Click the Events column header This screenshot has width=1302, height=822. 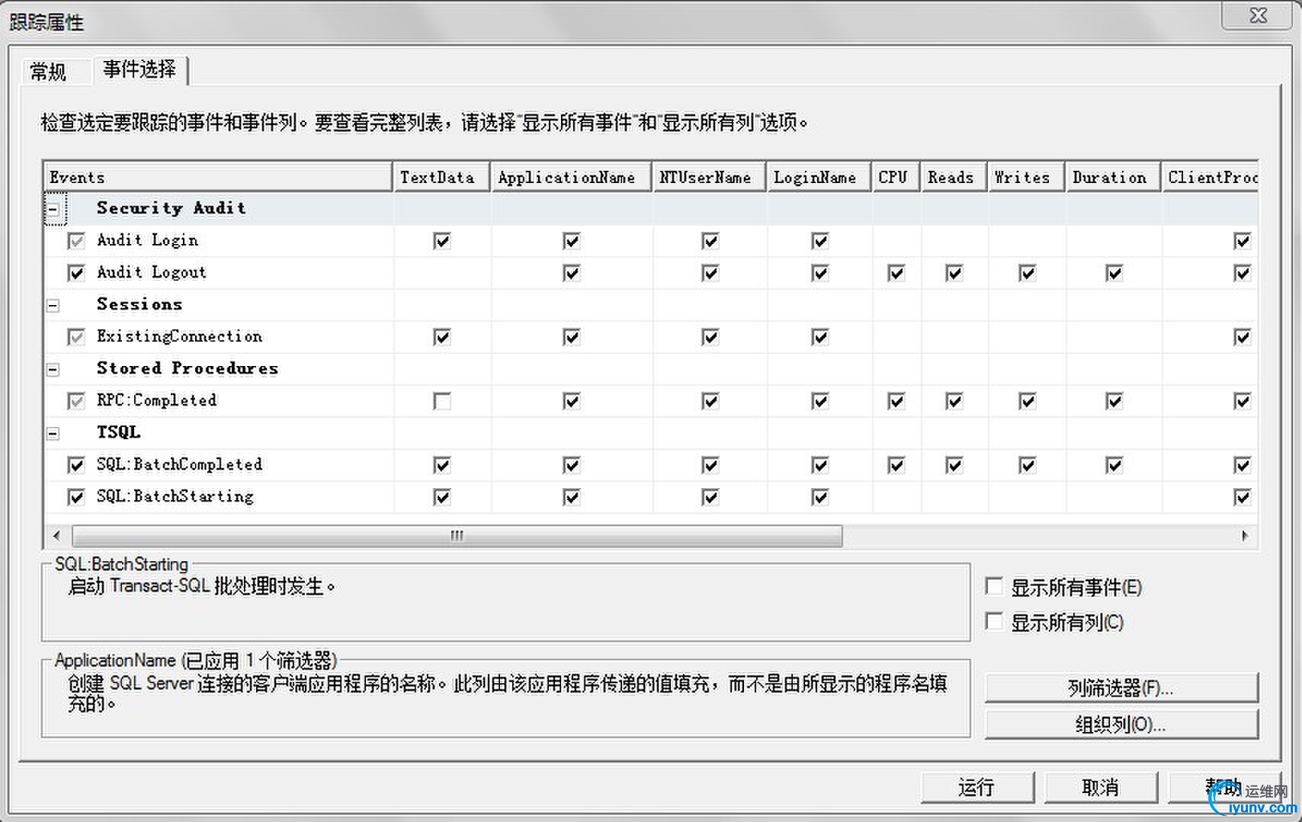[x=218, y=177]
